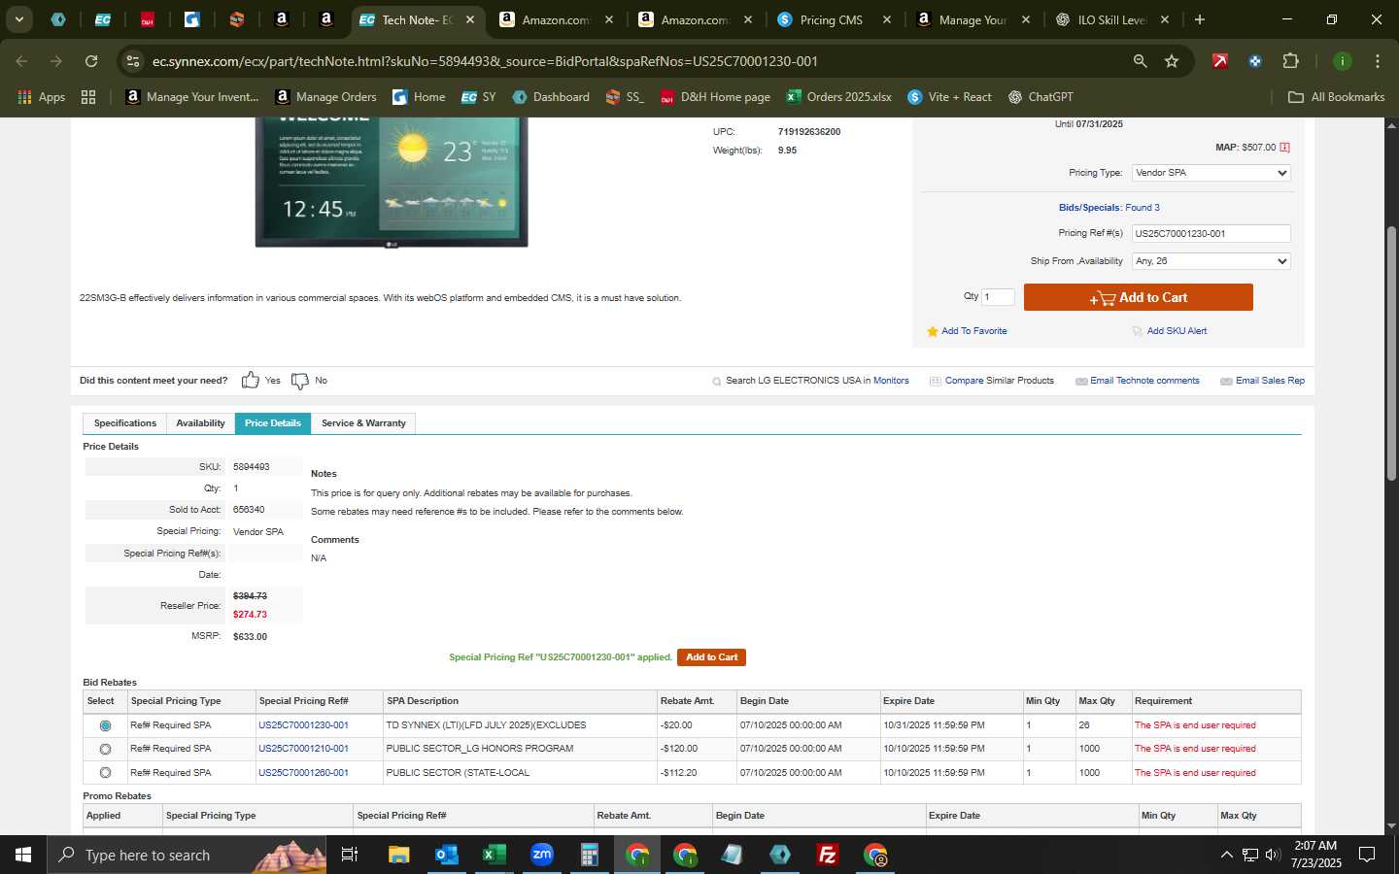This screenshot has height=874, width=1399.
Task: Click the thumbs down No icon
Action: pyautogui.click(x=300, y=381)
